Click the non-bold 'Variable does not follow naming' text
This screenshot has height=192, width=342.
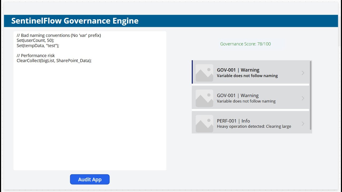246,101
